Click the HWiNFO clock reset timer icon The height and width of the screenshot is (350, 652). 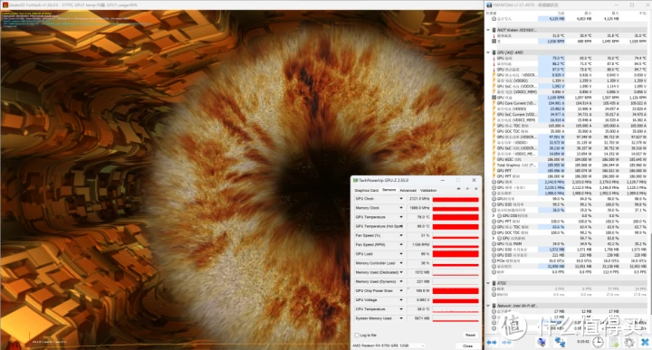pos(598,342)
